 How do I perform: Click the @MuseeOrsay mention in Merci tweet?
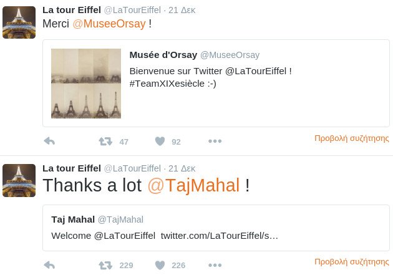[x=109, y=24]
